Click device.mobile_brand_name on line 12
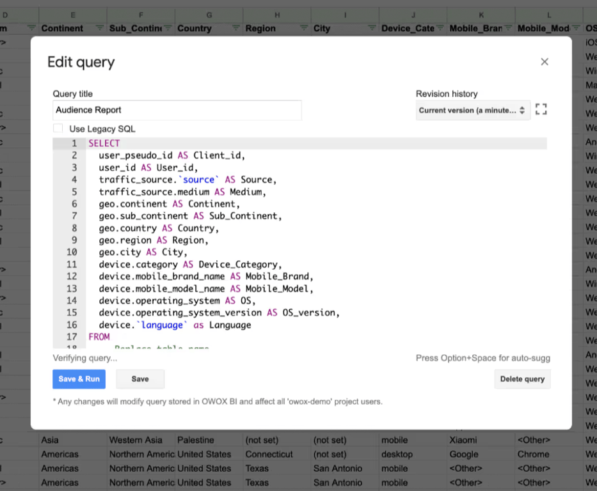 tap(162, 276)
